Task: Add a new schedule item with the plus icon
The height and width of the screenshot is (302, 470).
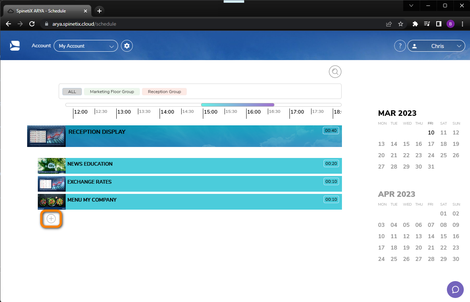Action: 51,218
